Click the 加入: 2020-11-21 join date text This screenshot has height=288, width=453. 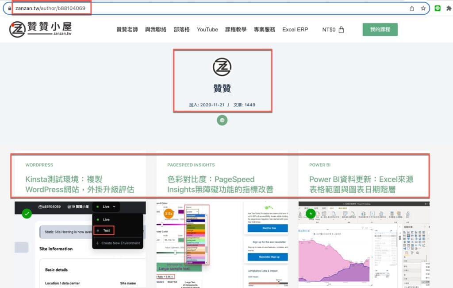click(207, 105)
